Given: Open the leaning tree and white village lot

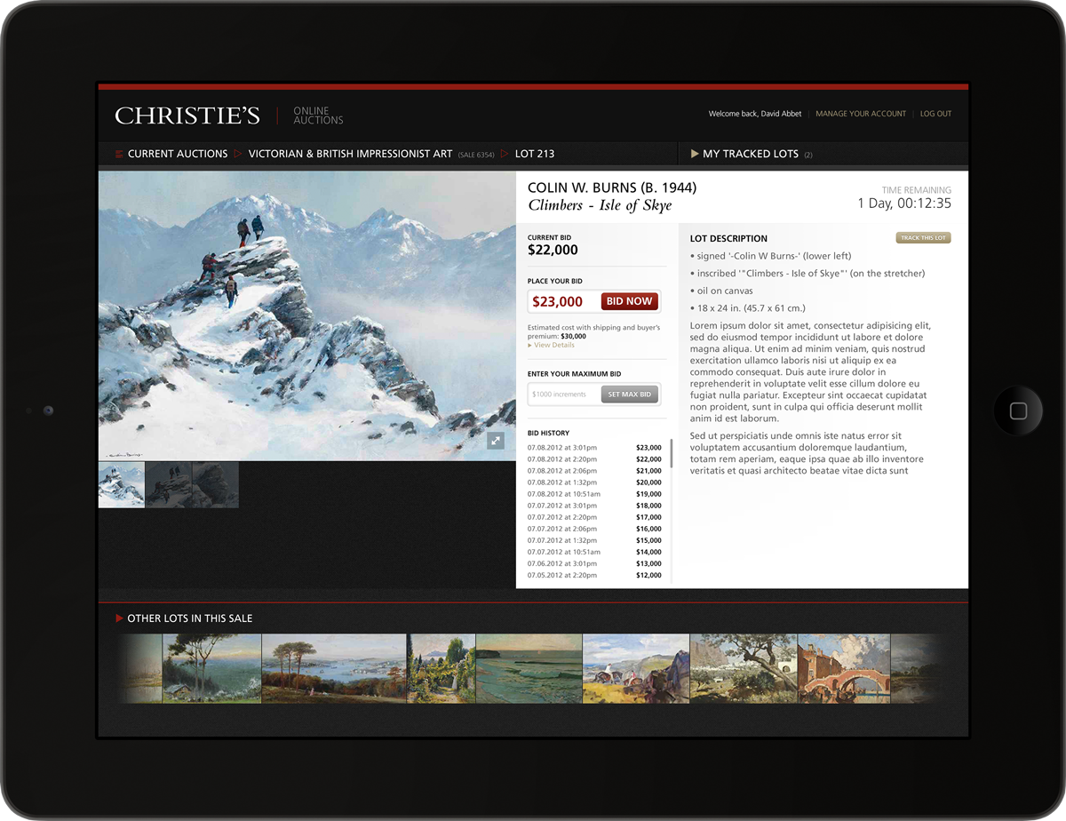Looking at the screenshot, I should [x=744, y=668].
